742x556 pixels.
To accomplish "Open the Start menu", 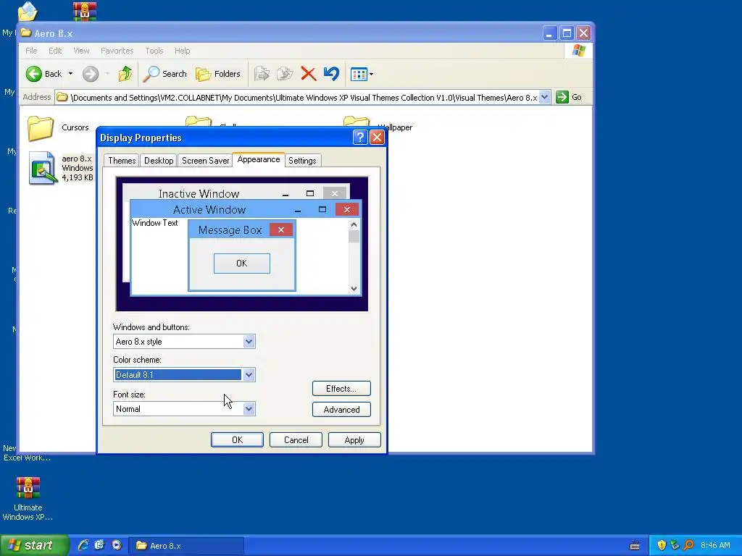I will [33, 545].
